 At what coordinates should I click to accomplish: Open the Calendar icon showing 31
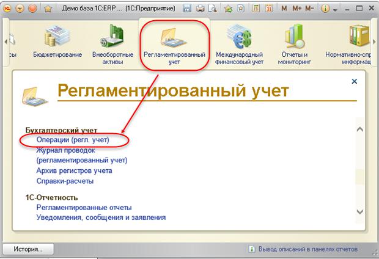(x=269, y=9)
